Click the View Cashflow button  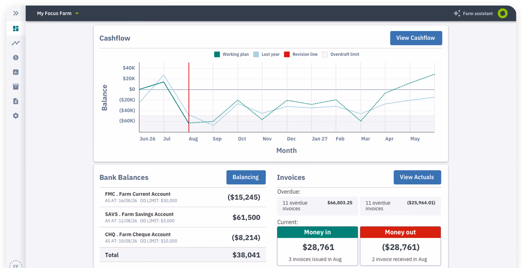click(416, 38)
